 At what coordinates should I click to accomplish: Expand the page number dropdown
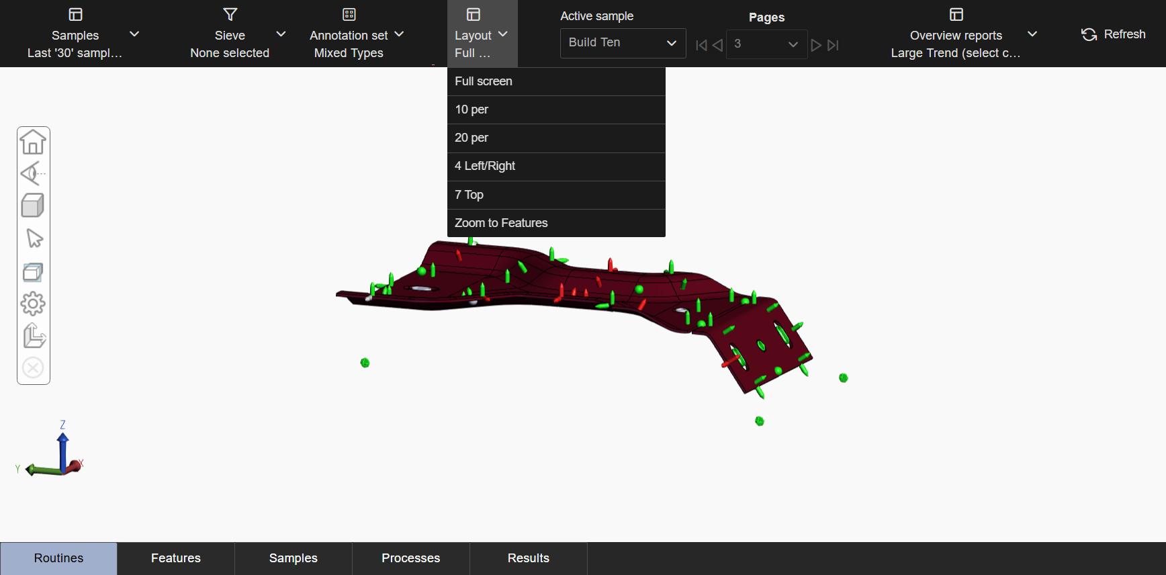pyautogui.click(x=766, y=44)
